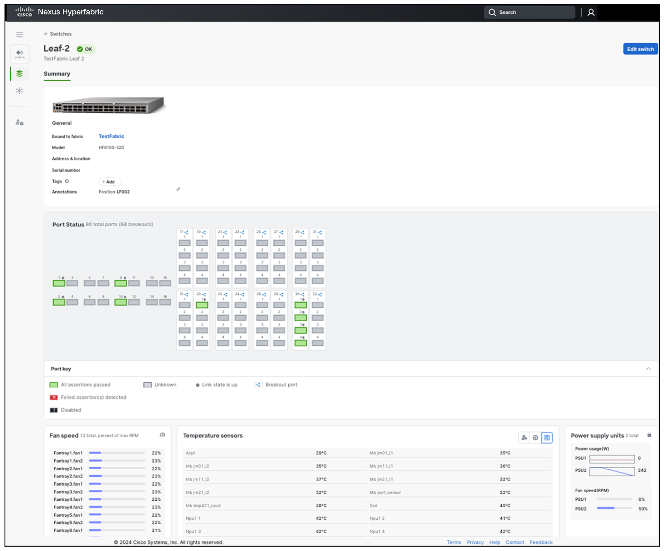Select the Summary tab
Screen dimensions: 666x551
(x=57, y=74)
